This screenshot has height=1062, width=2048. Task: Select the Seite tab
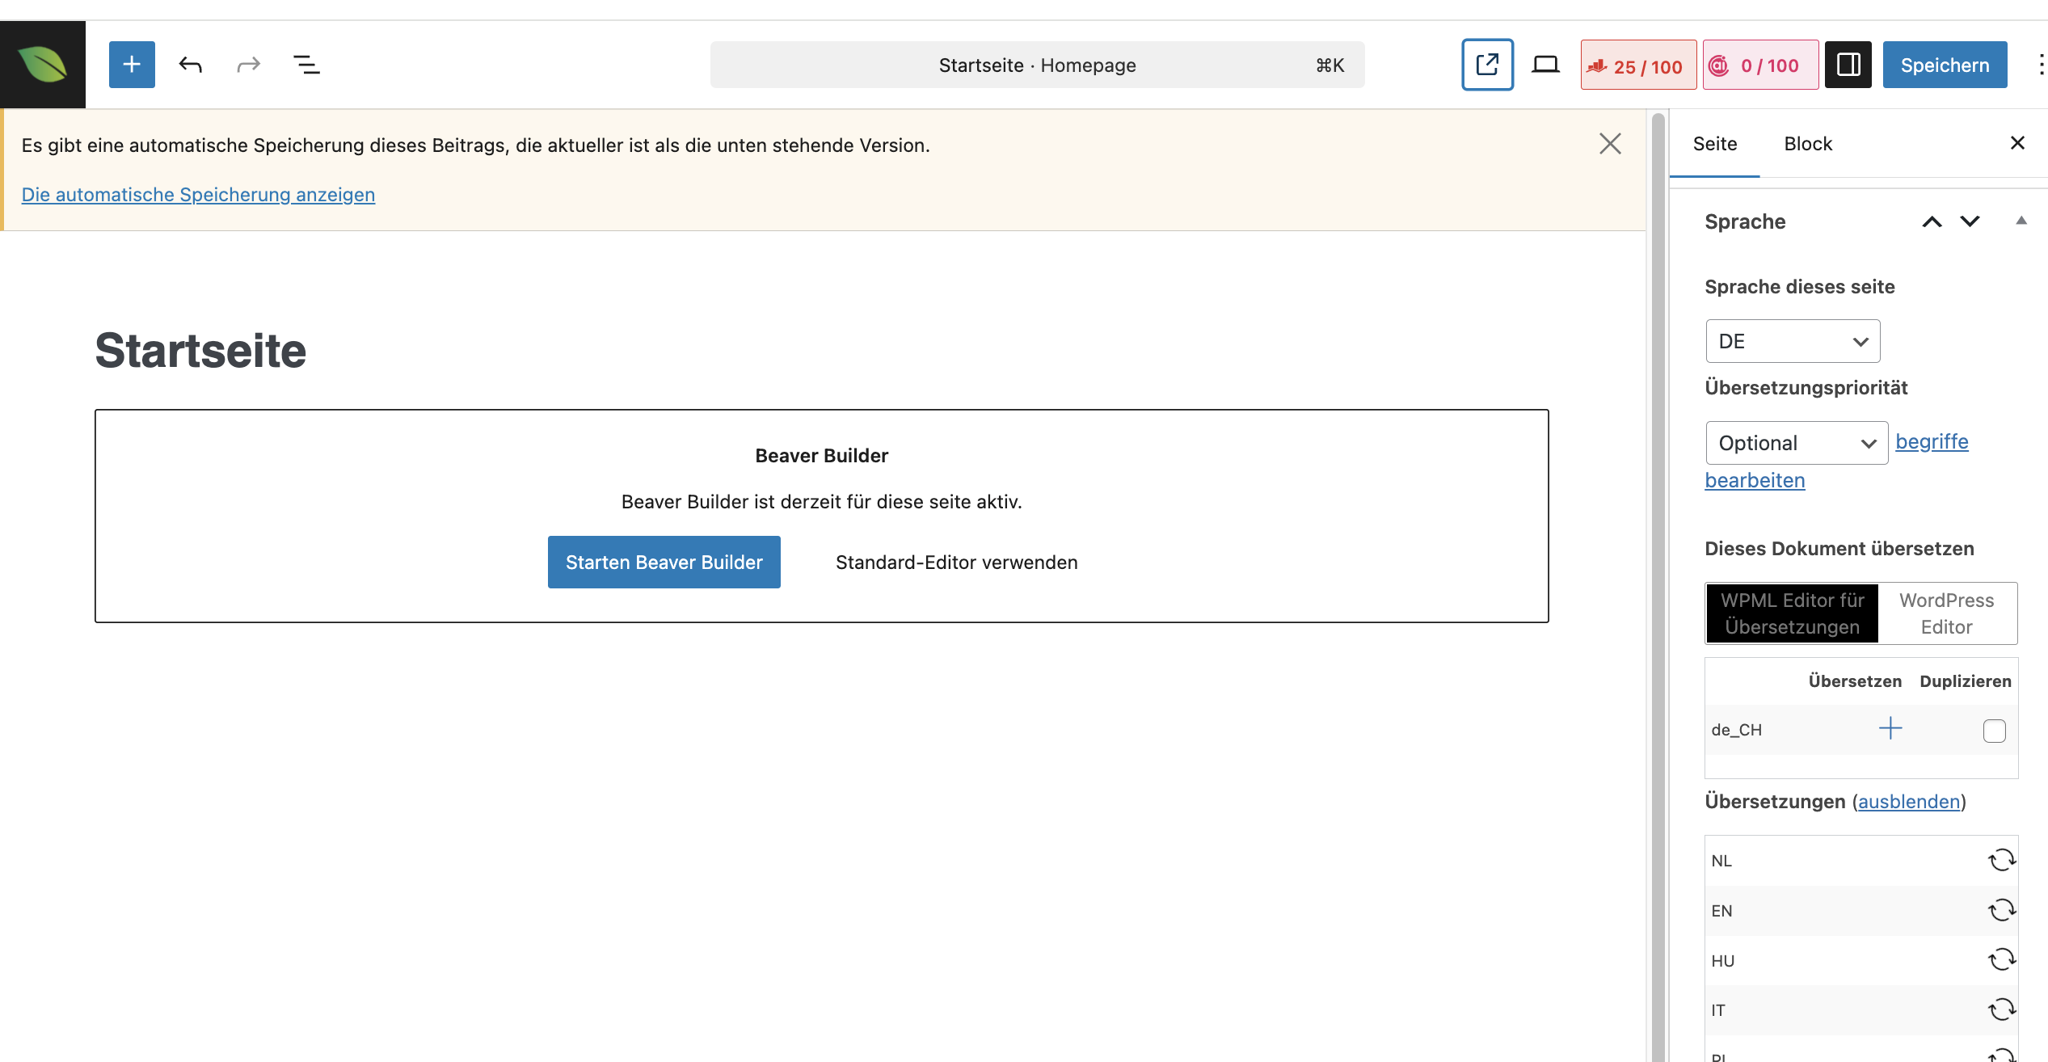click(1714, 144)
